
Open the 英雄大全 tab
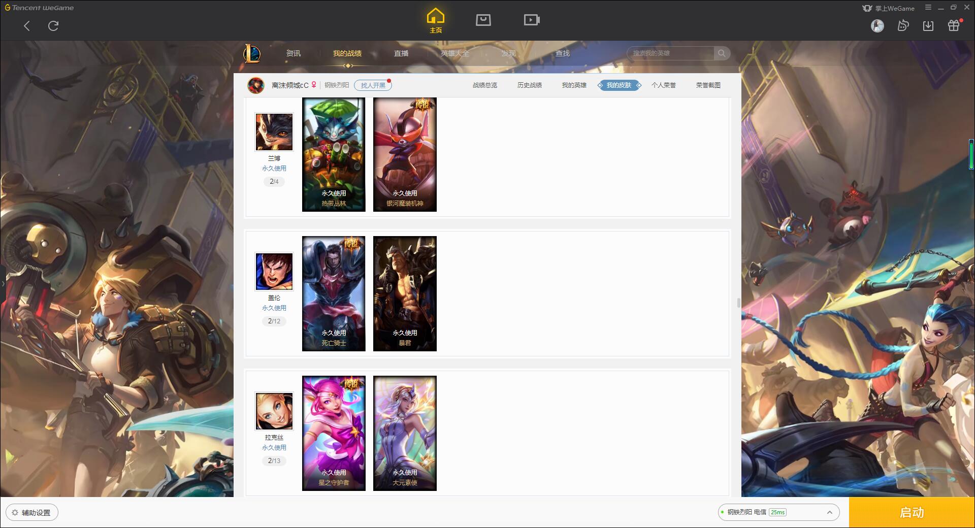455,53
